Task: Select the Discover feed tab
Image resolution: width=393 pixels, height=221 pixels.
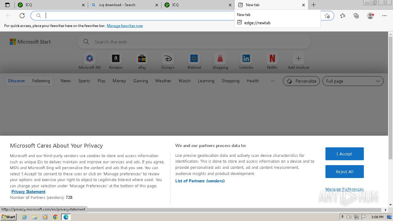Action: tap(17, 81)
